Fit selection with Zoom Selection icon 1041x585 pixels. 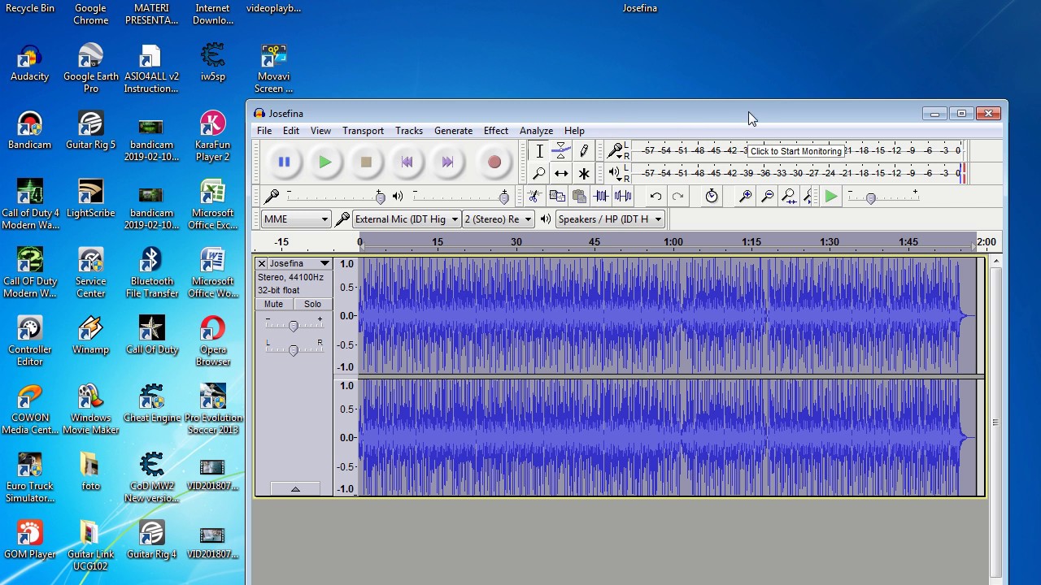click(x=789, y=196)
